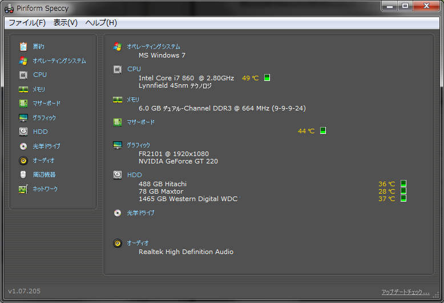Viewport: 444px width, 303px height.
Task: Click the 周辺機器 mouse icon in sidebar
Action: coord(23,175)
